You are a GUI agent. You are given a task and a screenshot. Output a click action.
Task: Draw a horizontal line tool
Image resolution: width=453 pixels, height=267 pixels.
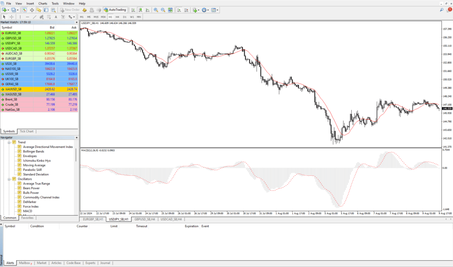coord(27,17)
